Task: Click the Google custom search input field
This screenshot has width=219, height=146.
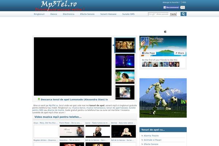Action: pos(159,14)
